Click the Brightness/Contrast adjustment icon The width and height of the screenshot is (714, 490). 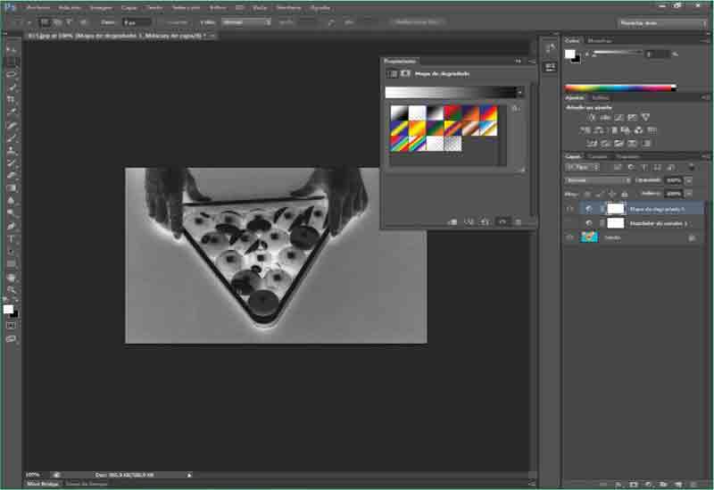pyautogui.click(x=592, y=118)
